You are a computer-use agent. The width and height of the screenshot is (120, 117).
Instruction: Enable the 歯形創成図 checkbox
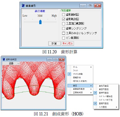click(63, 14)
